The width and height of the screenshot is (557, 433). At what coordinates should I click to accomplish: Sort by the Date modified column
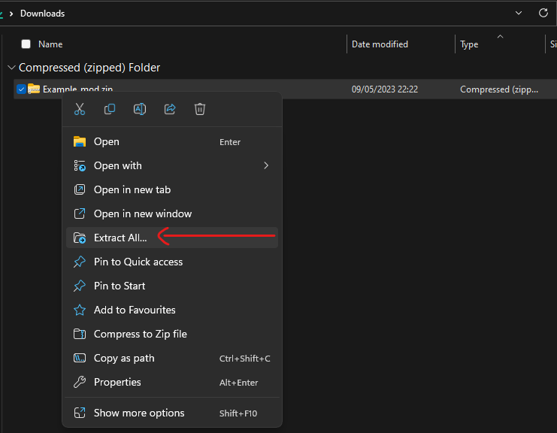point(380,44)
